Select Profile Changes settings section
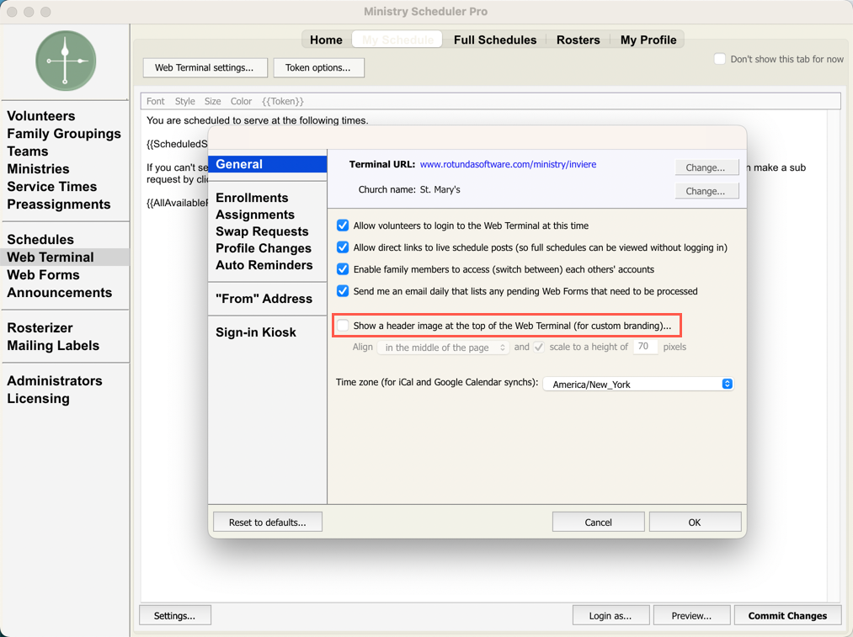The width and height of the screenshot is (853, 637). coord(264,248)
